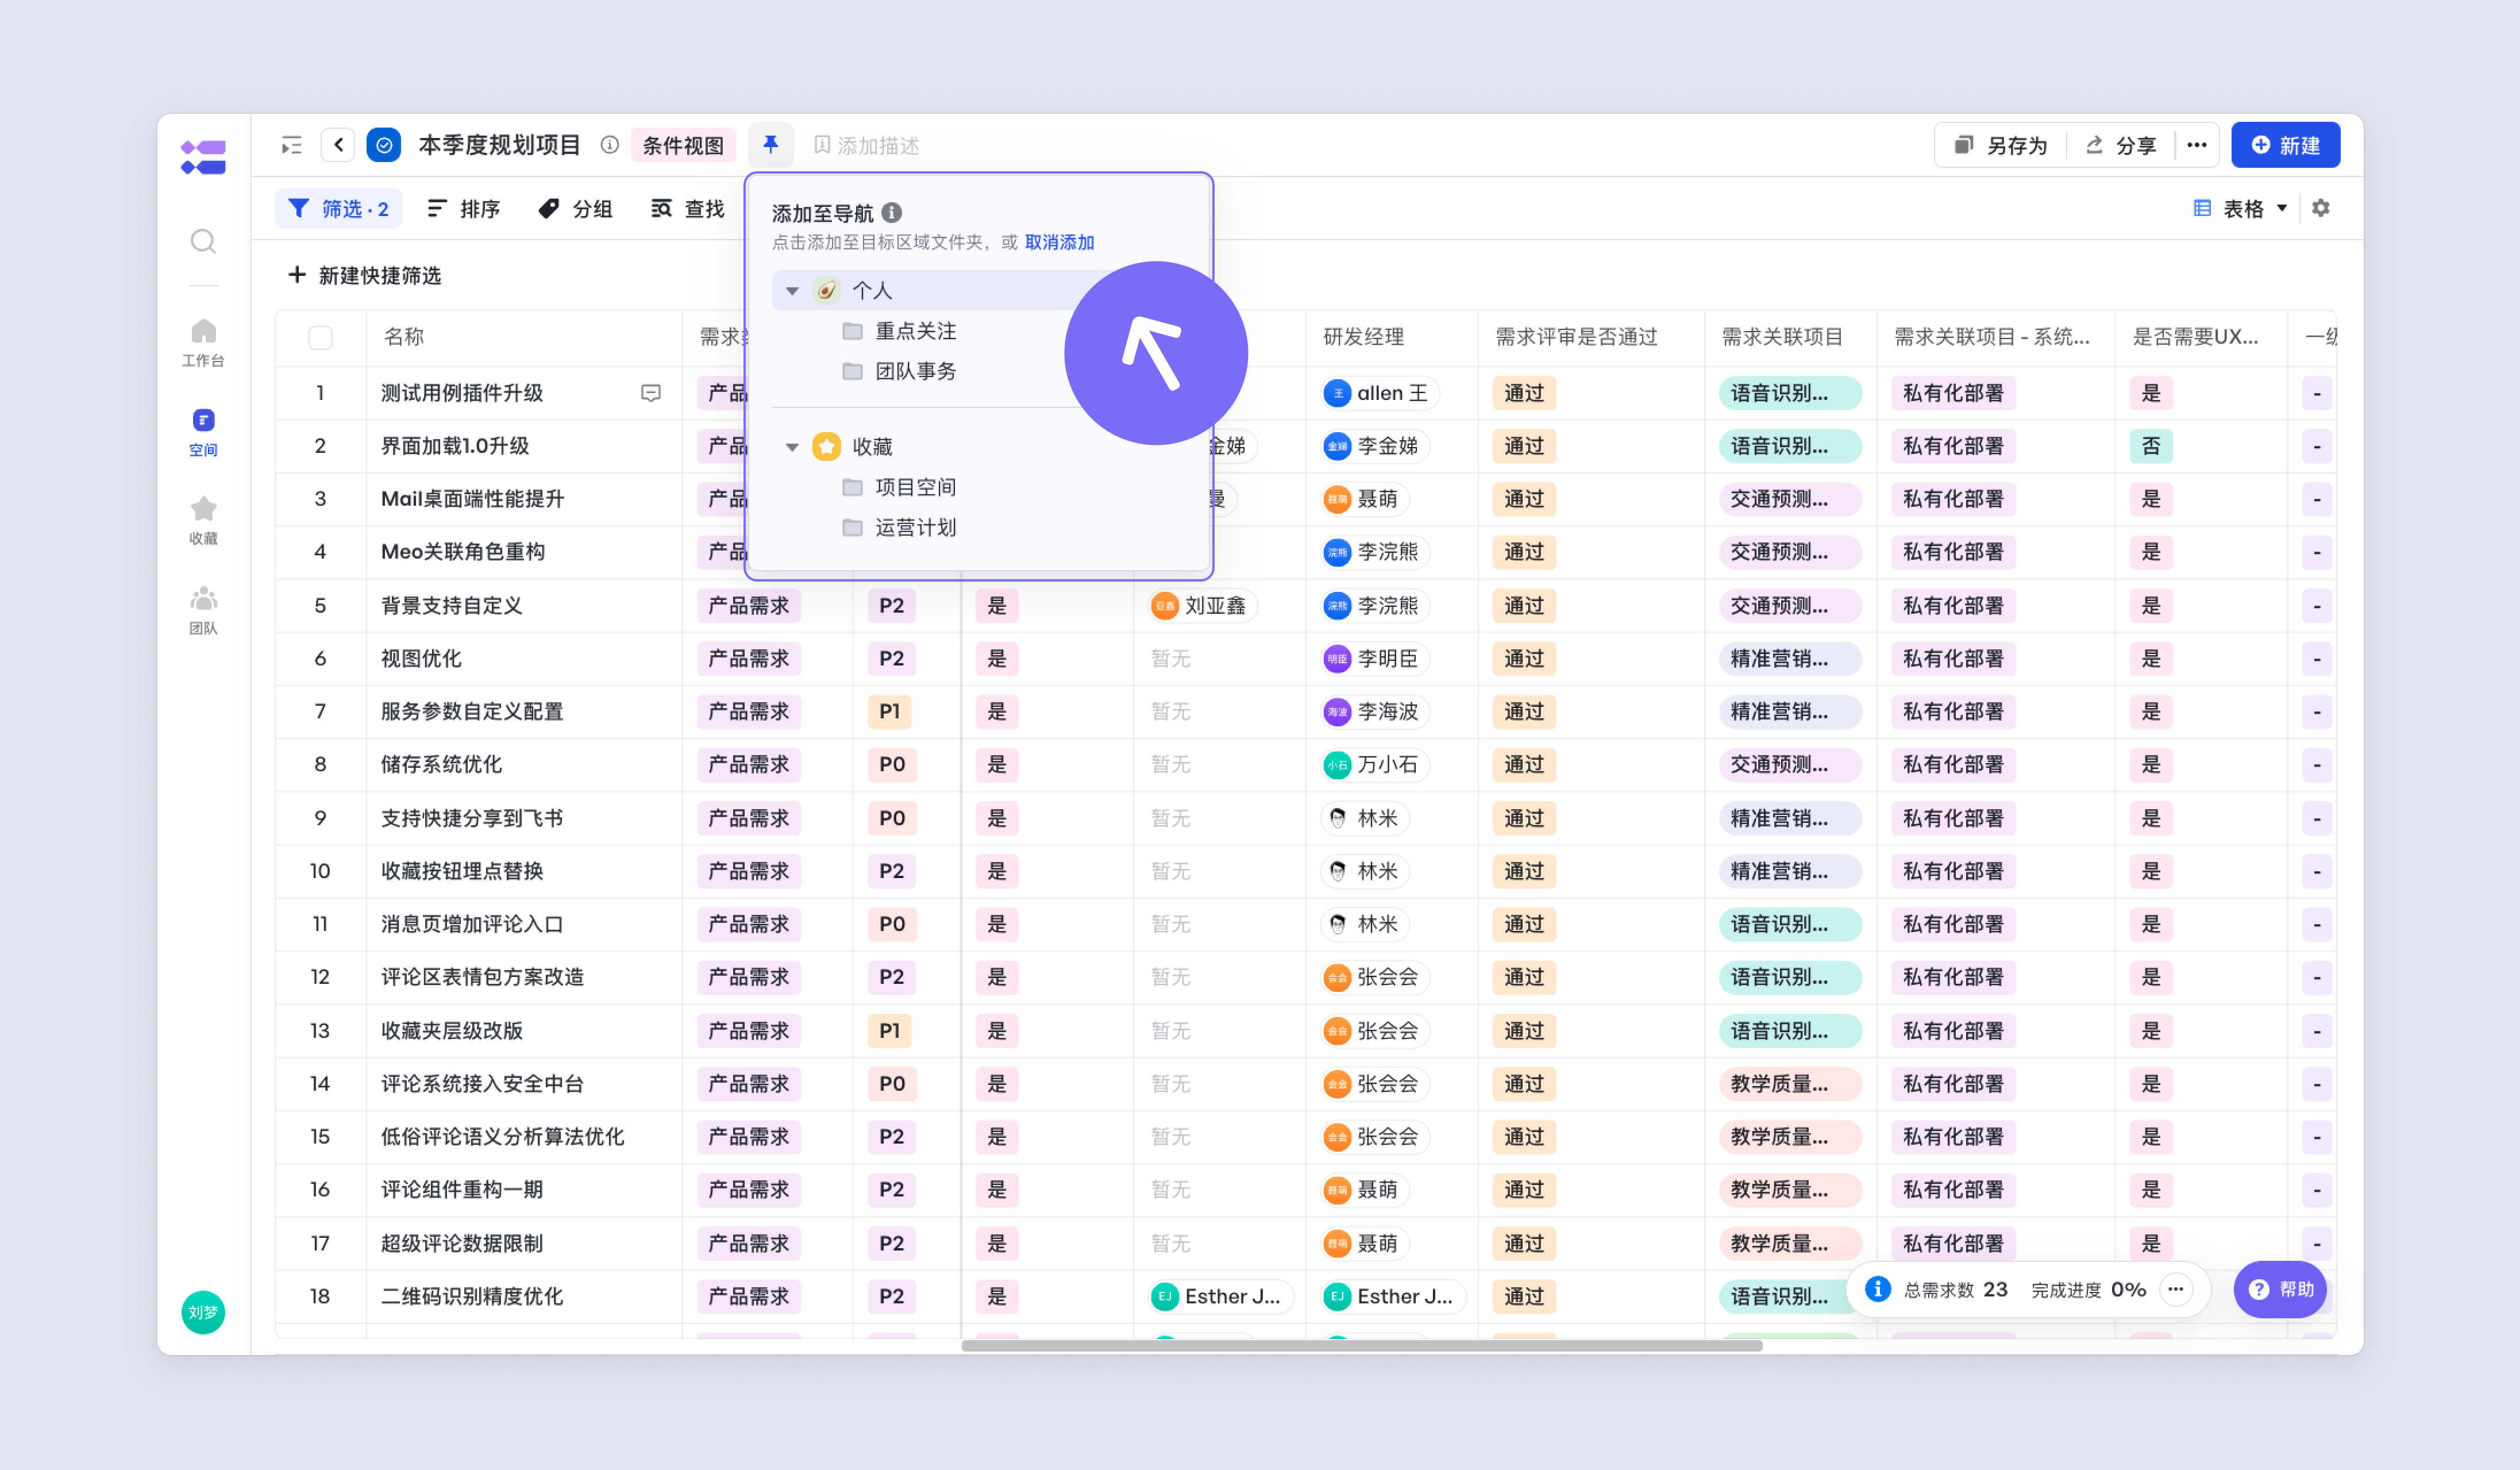This screenshot has height=1470, width=2520.
Task: Open the 评论系统接入安全中台 row
Action: [482, 1084]
